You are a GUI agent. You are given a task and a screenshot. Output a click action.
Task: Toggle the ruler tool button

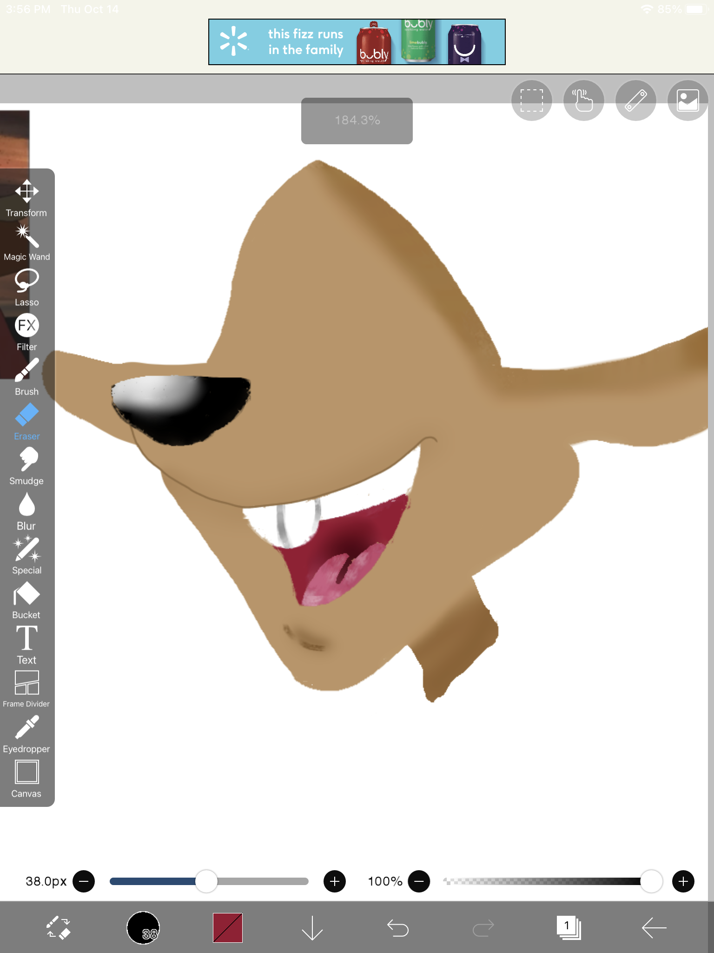635,101
